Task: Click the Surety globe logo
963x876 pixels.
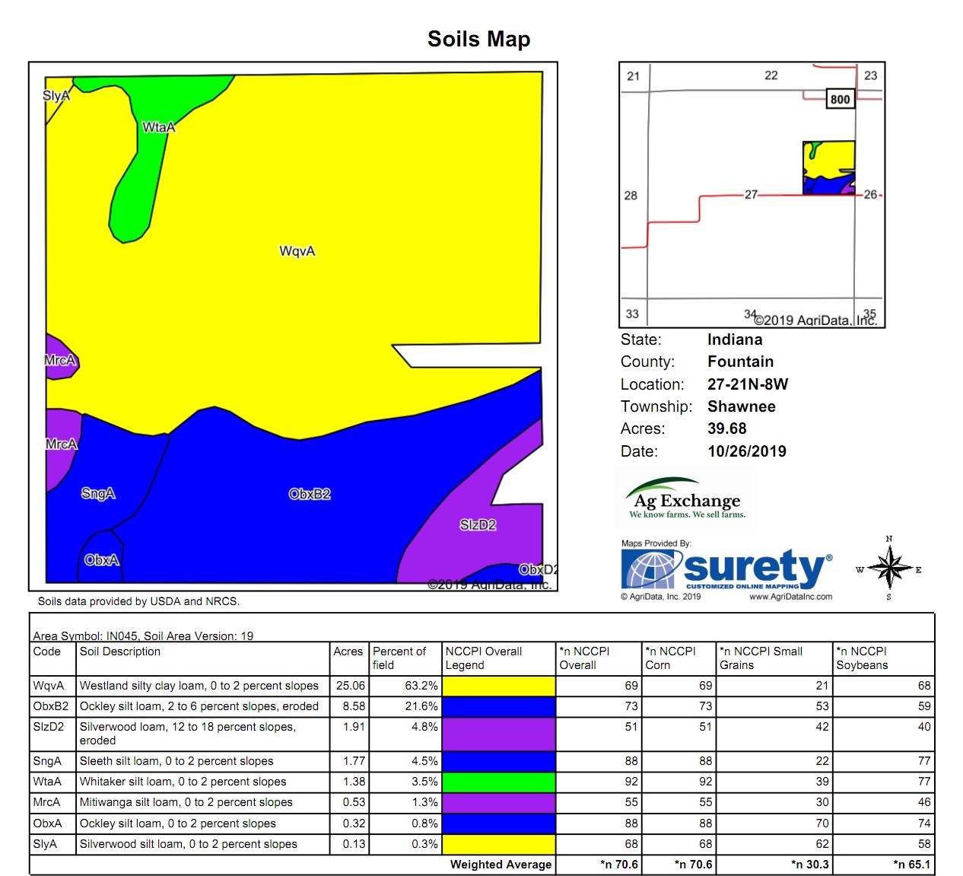Action: point(650,569)
